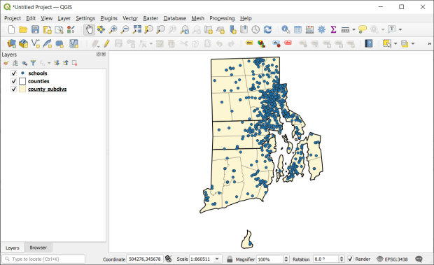Create a new temporary scratch layer
Image resolution: width=434 pixels, height=265 pixels.
[59, 43]
